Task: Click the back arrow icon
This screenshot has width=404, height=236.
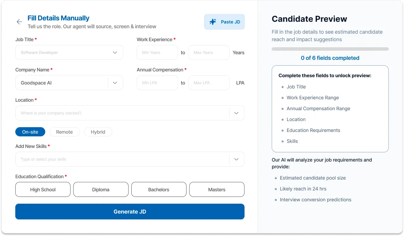Action: click(19, 22)
